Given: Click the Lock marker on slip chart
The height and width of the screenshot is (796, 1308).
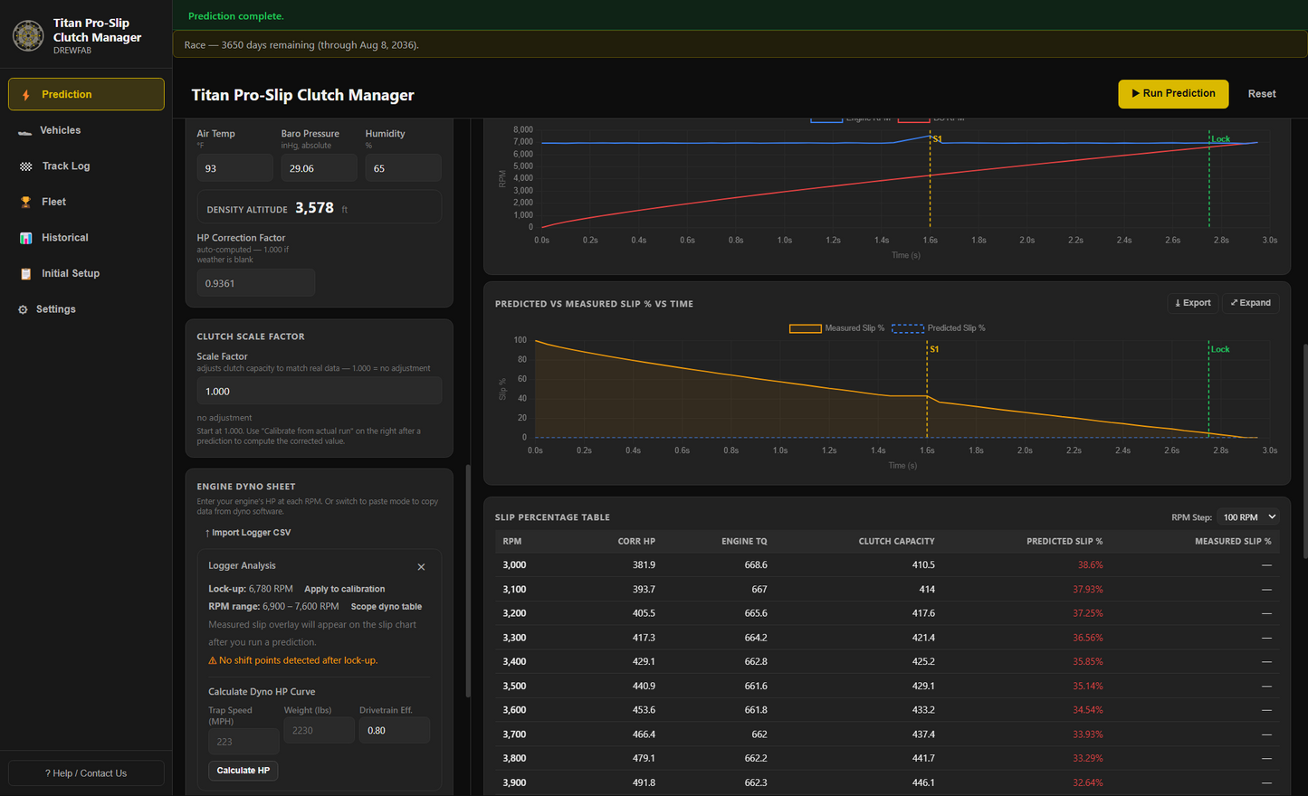Looking at the screenshot, I should (x=1220, y=349).
